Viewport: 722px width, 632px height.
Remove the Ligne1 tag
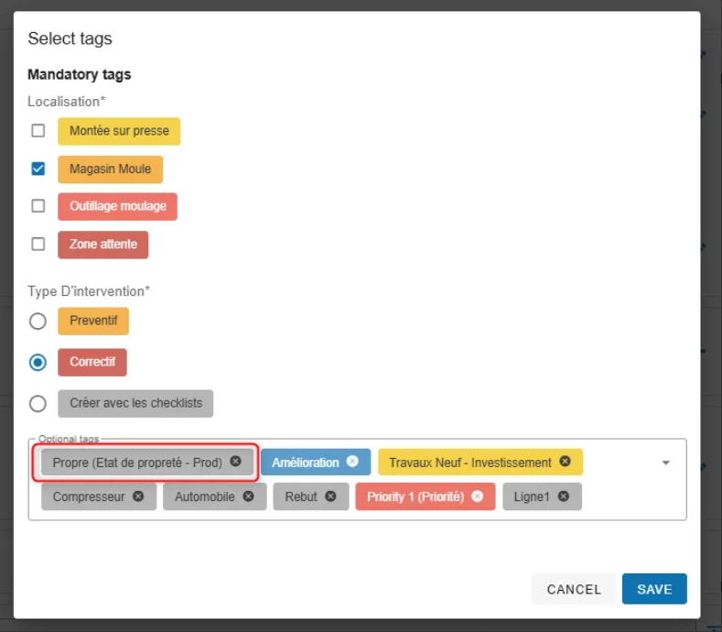564,496
